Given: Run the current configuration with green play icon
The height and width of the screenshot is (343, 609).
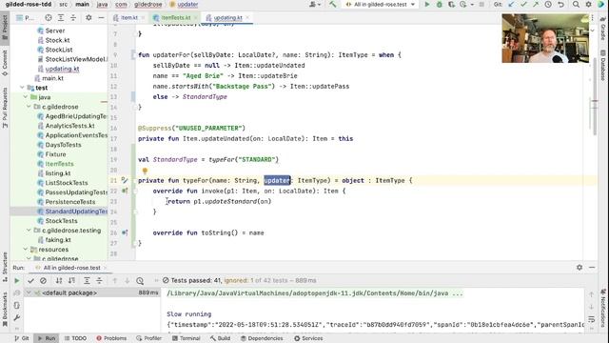Looking at the screenshot, I should 427,4.
